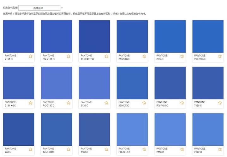
Task: Choose the lighter PQ-2130 C swatch
Action: 57,83
